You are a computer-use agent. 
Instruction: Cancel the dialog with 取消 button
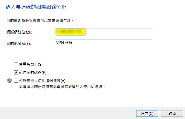pyautogui.click(x=172, y=113)
